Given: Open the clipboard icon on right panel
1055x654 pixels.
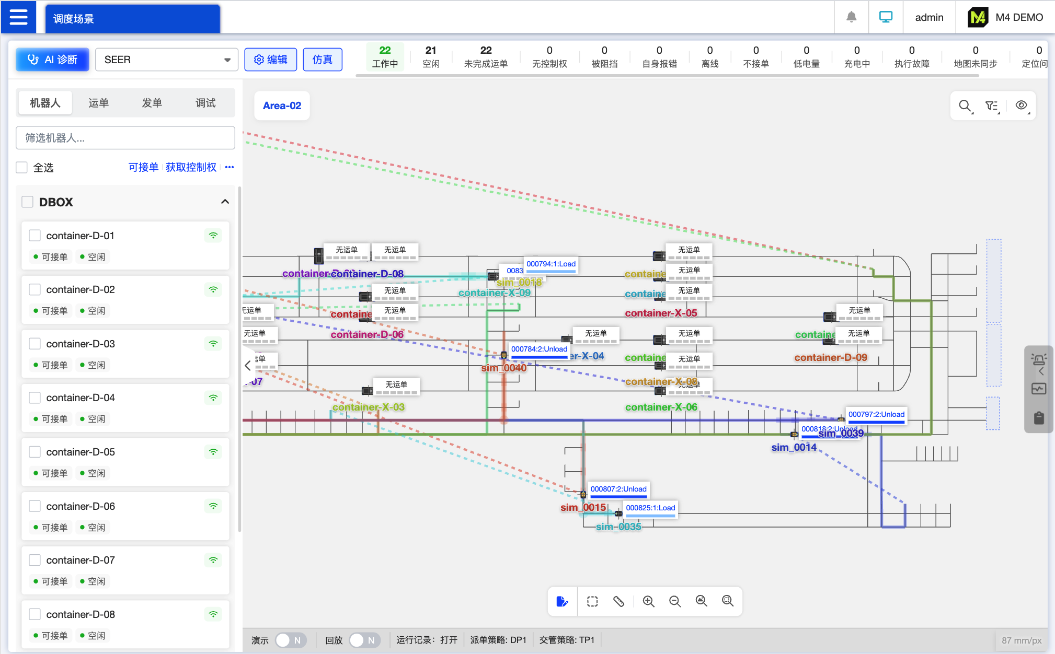Looking at the screenshot, I should (x=1039, y=418).
